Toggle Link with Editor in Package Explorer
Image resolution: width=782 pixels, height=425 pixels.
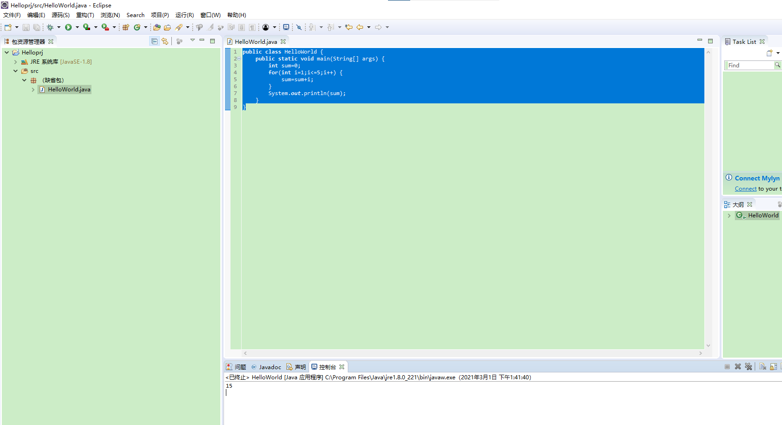165,41
